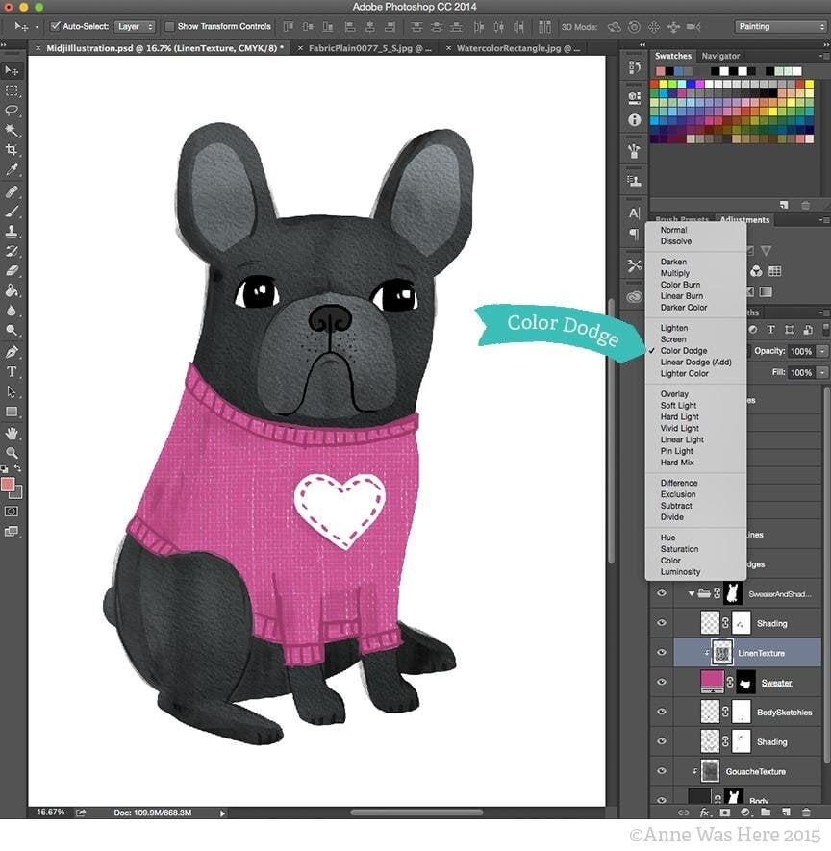
Task: Enable Show Transform Controls checkbox
Action: point(170,26)
